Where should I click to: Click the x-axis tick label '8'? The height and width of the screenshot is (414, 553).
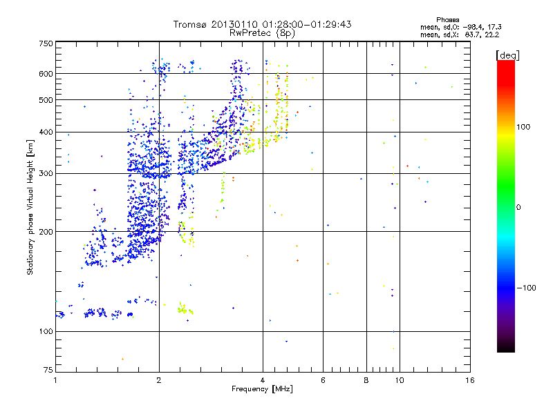click(366, 380)
